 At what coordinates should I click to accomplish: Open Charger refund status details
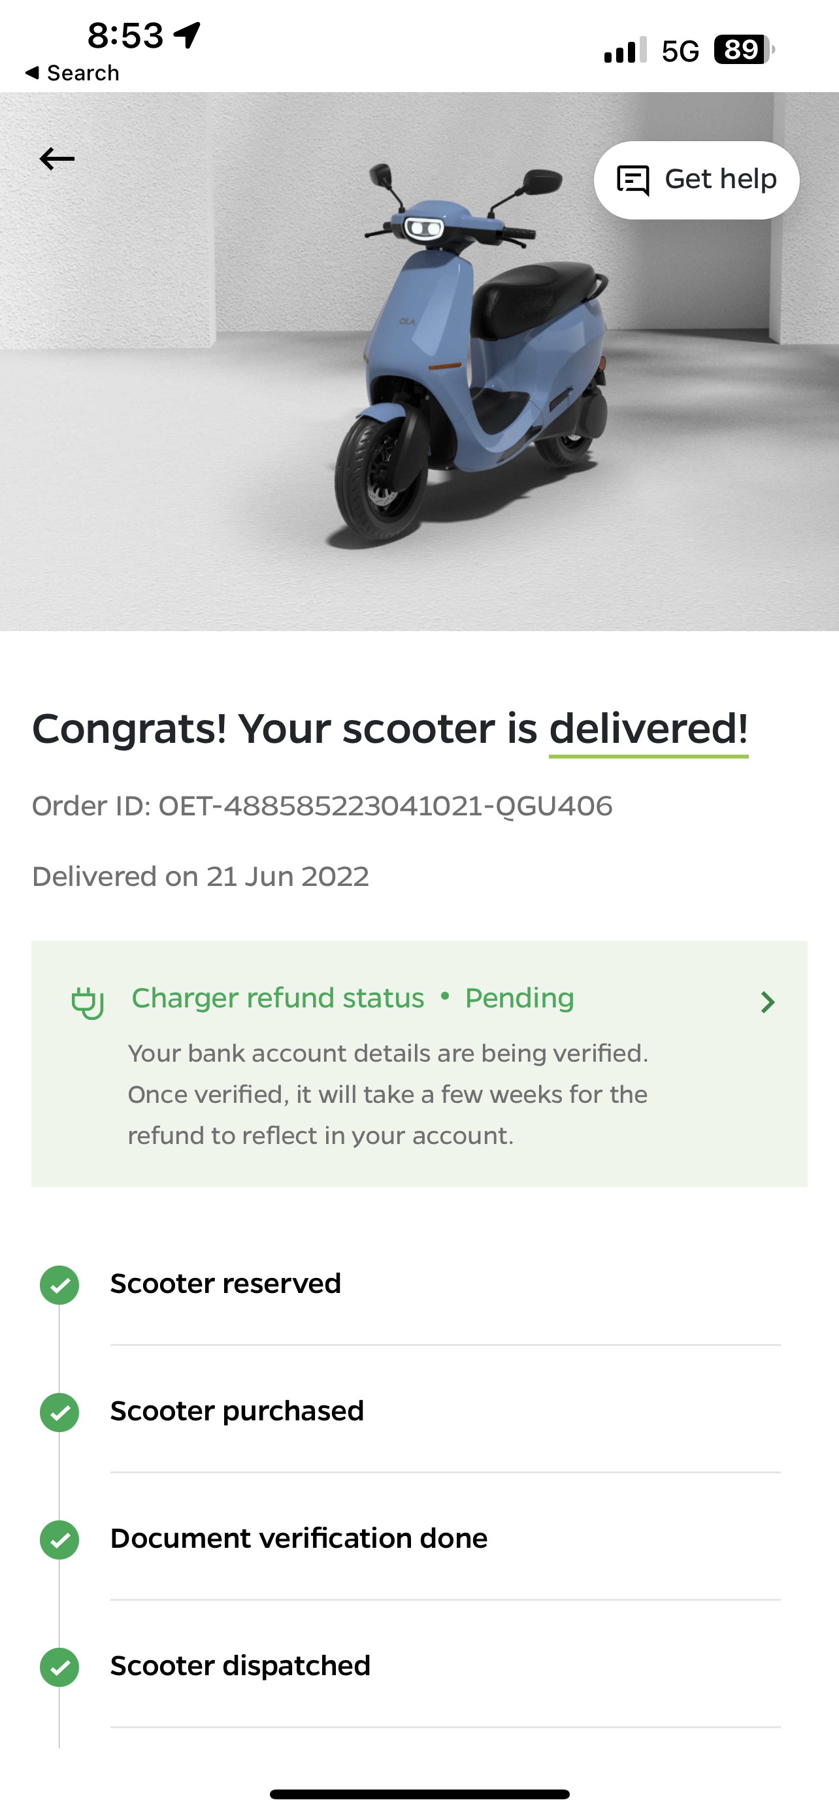point(419,1064)
